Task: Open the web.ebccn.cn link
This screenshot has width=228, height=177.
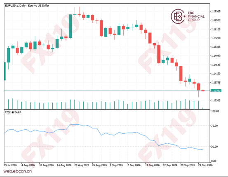Action: [18, 171]
